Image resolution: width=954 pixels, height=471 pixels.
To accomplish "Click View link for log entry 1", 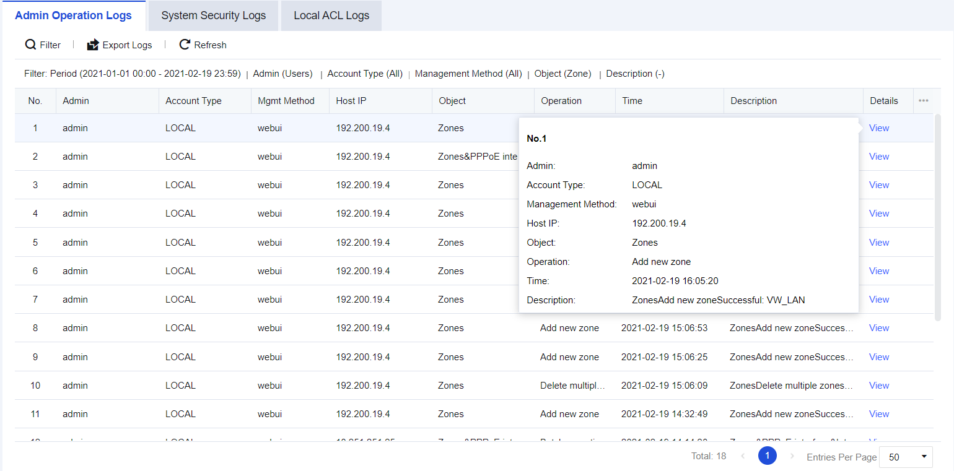I will coord(878,128).
